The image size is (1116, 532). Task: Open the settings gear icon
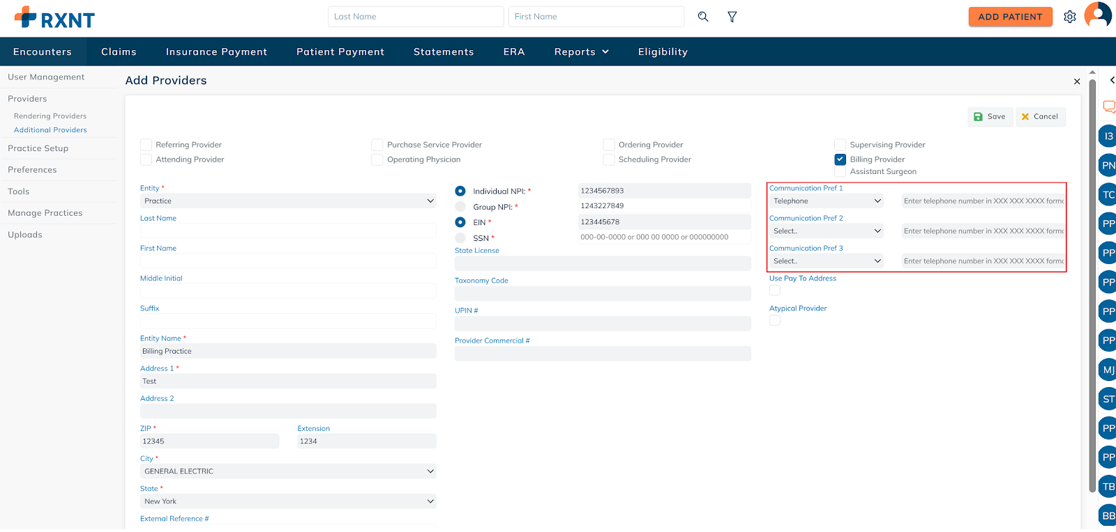pyautogui.click(x=1069, y=17)
